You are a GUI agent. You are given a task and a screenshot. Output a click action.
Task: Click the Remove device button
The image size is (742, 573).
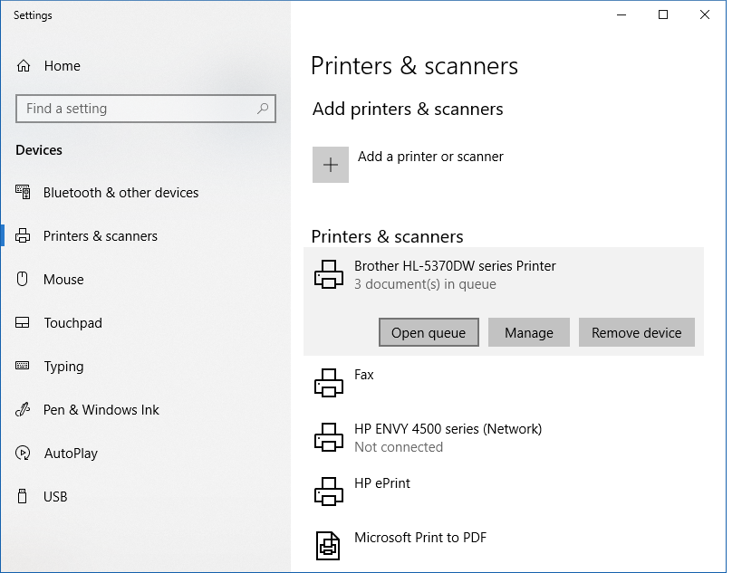[x=636, y=332]
